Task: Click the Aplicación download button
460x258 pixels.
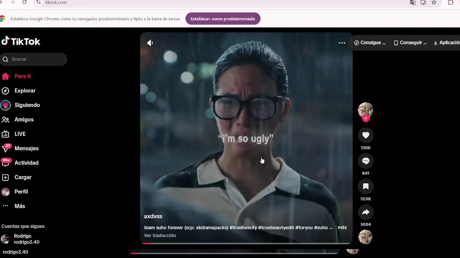Action: [x=447, y=43]
